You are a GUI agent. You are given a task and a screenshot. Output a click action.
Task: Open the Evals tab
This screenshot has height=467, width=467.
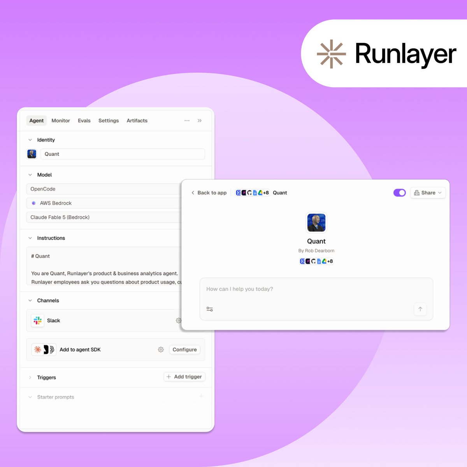point(84,121)
